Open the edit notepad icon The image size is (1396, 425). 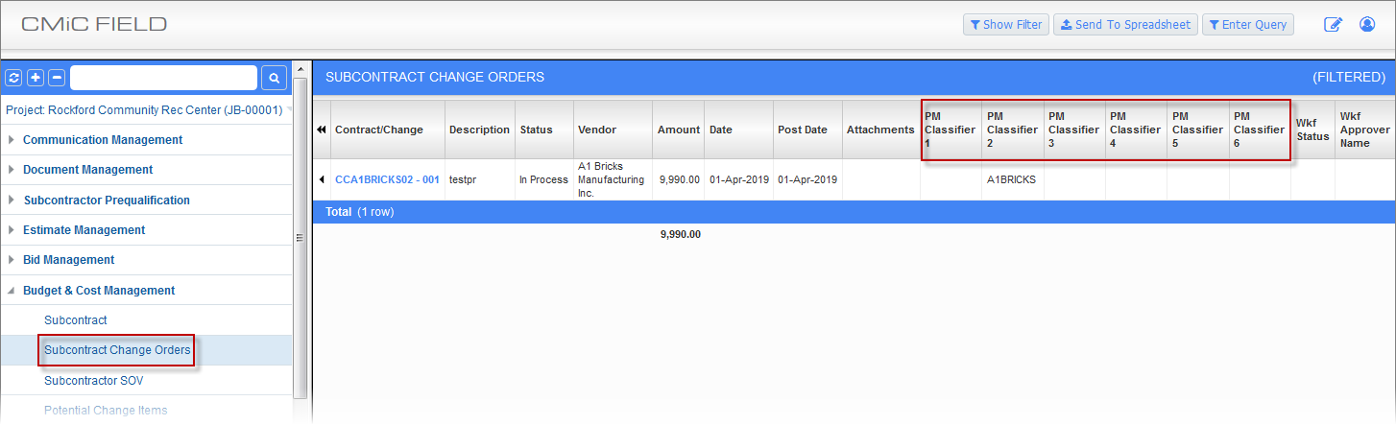tap(1333, 25)
